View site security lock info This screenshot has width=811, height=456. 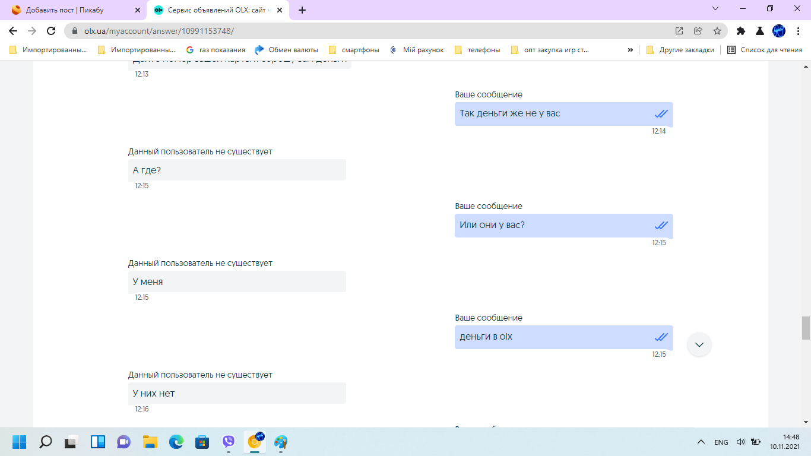tap(75, 31)
